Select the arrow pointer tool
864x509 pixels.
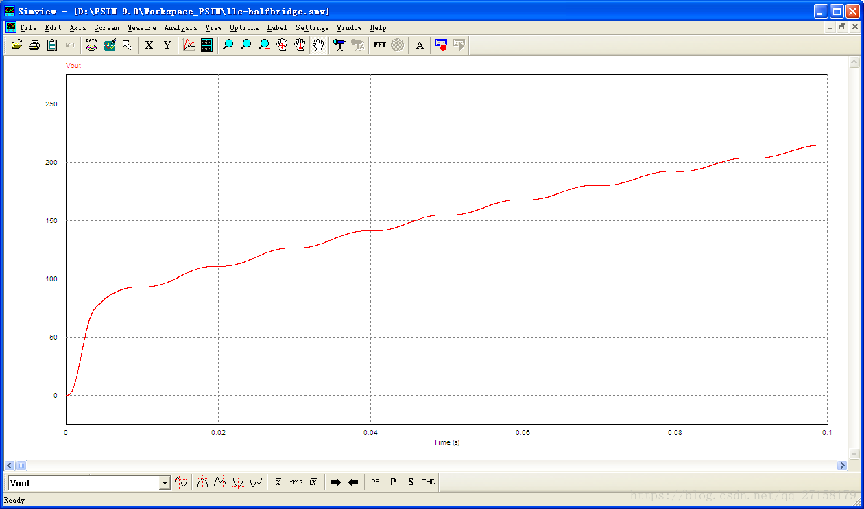coord(127,45)
